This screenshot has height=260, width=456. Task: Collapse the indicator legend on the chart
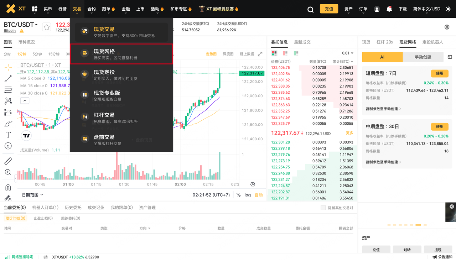coord(25,101)
